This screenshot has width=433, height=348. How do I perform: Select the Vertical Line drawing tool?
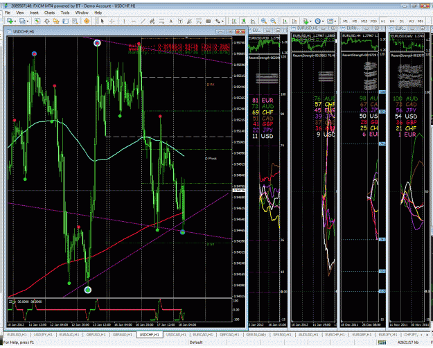[124, 21]
